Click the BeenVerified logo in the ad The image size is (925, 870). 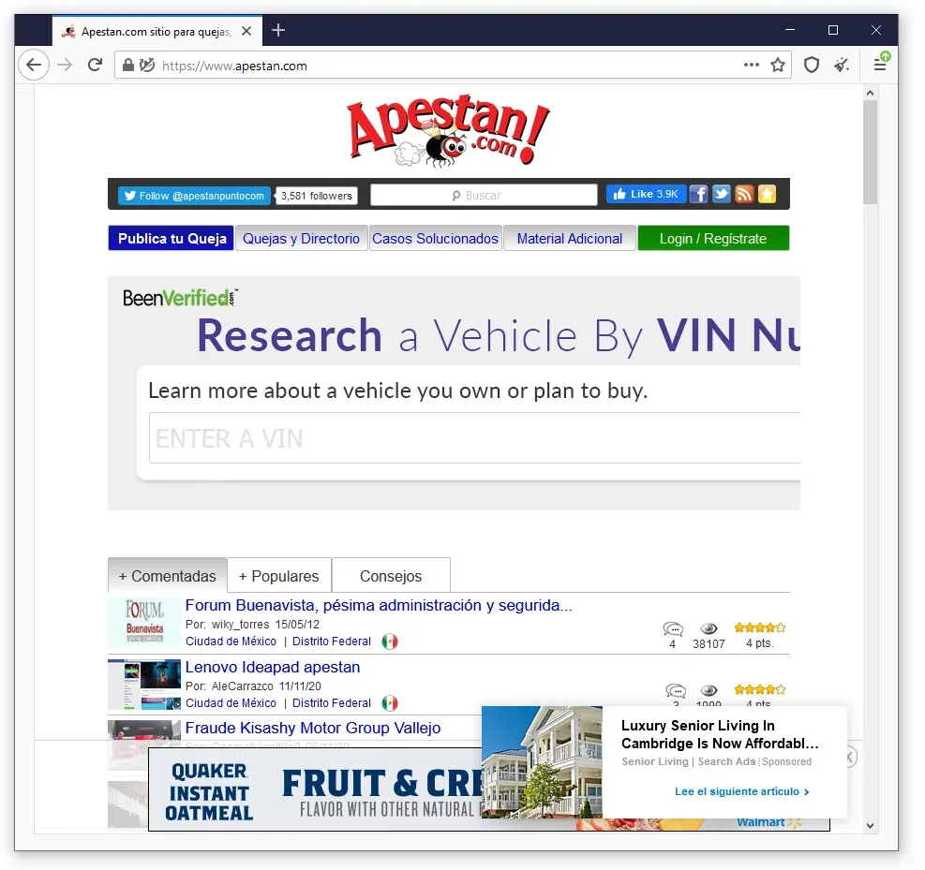pyautogui.click(x=180, y=298)
